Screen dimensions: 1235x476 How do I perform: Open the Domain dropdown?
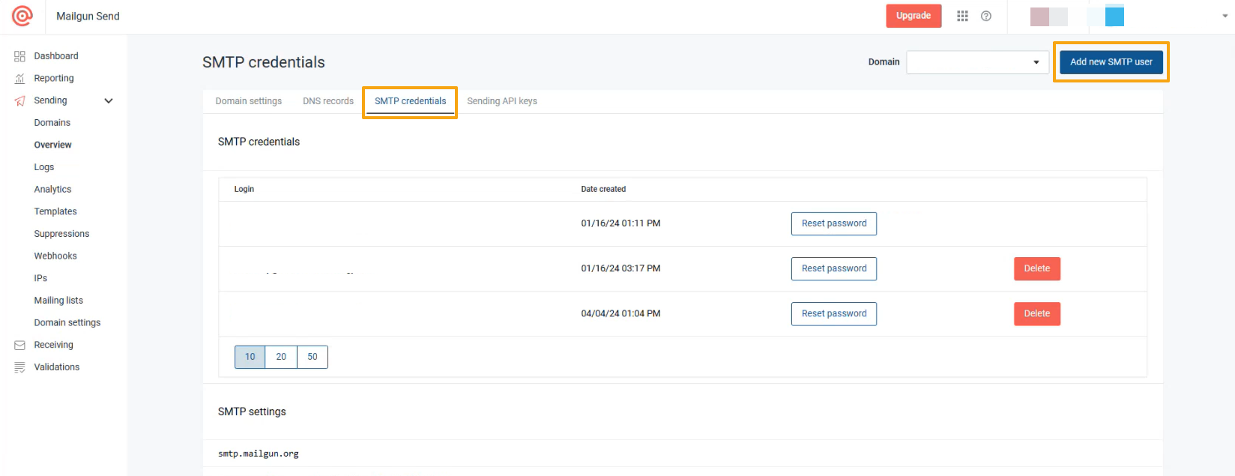click(976, 62)
